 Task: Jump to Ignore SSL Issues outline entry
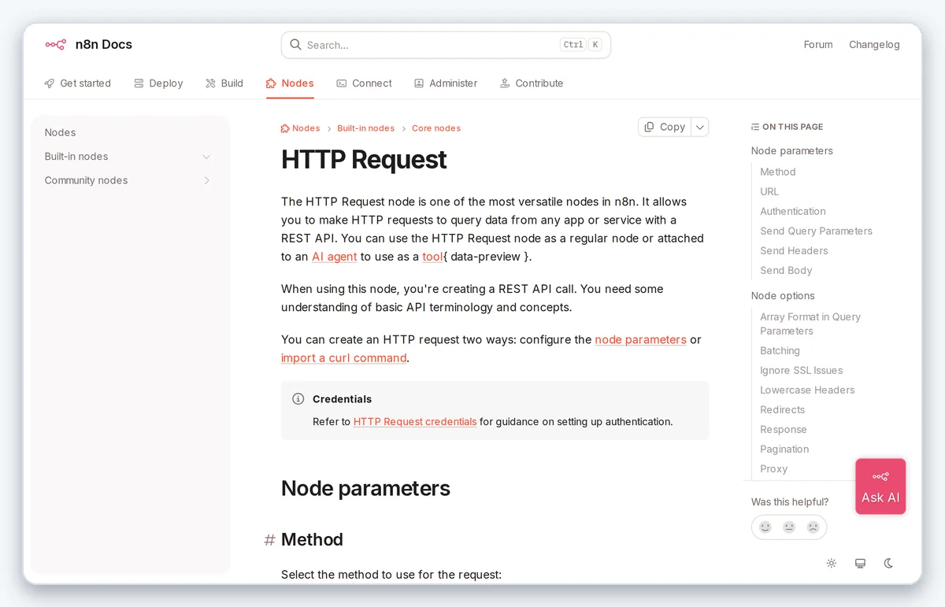(802, 371)
